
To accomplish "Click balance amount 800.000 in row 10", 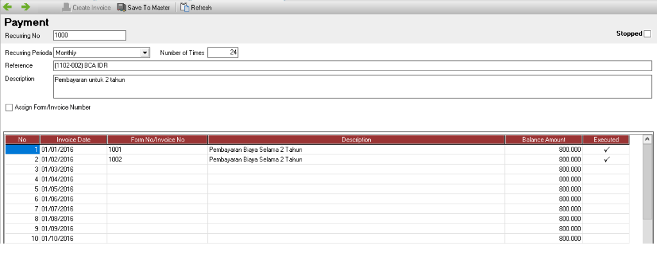I will coord(543,238).
